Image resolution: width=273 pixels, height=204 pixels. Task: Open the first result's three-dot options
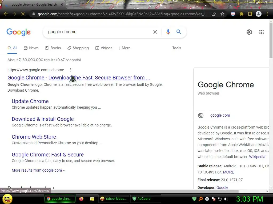pyautogui.click(x=70, y=70)
